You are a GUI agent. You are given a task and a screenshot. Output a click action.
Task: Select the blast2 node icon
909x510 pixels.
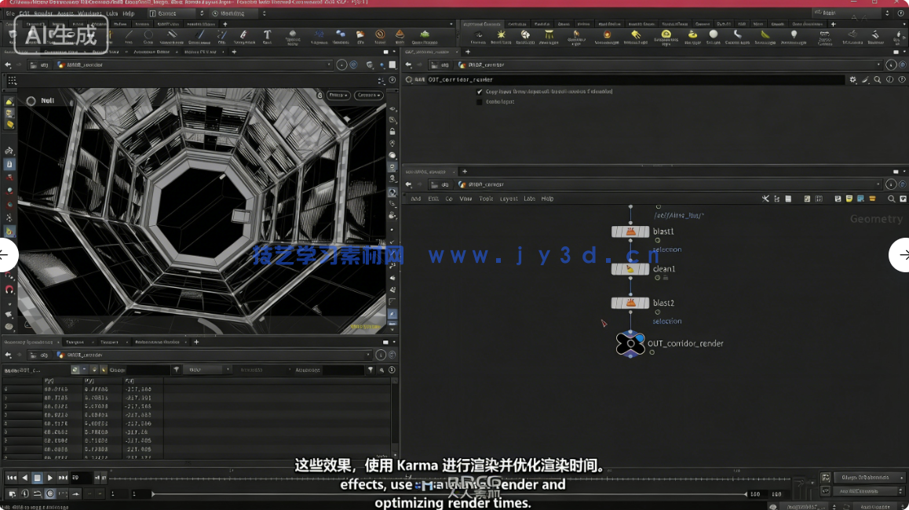[x=630, y=303]
